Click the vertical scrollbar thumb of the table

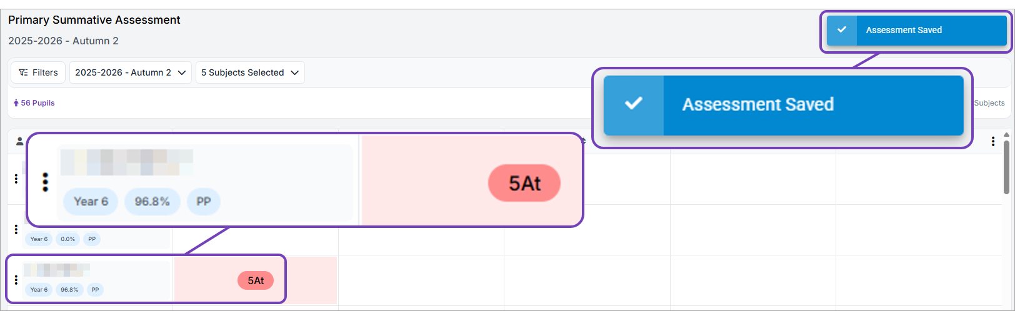coord(1006,167)
